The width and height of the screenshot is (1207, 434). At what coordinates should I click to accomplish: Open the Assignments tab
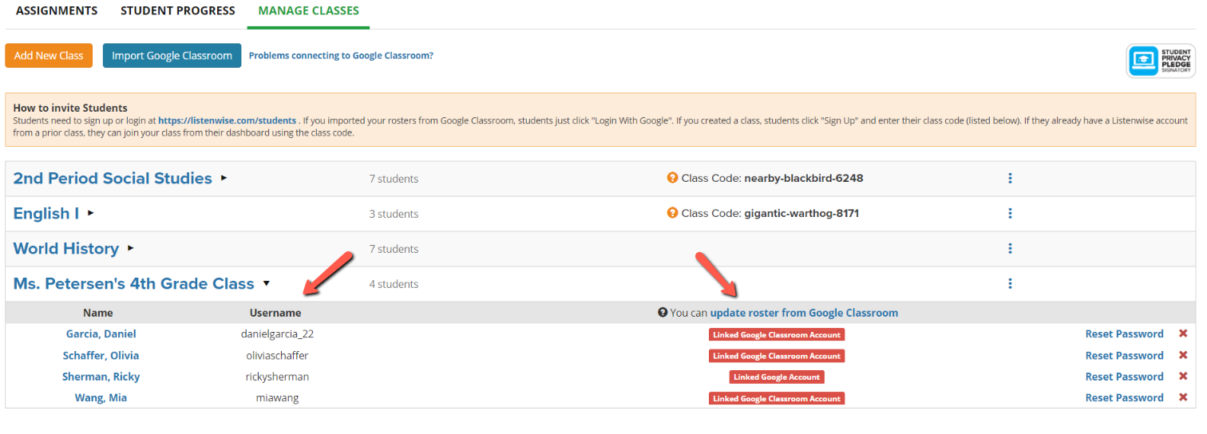click(57, 11)
